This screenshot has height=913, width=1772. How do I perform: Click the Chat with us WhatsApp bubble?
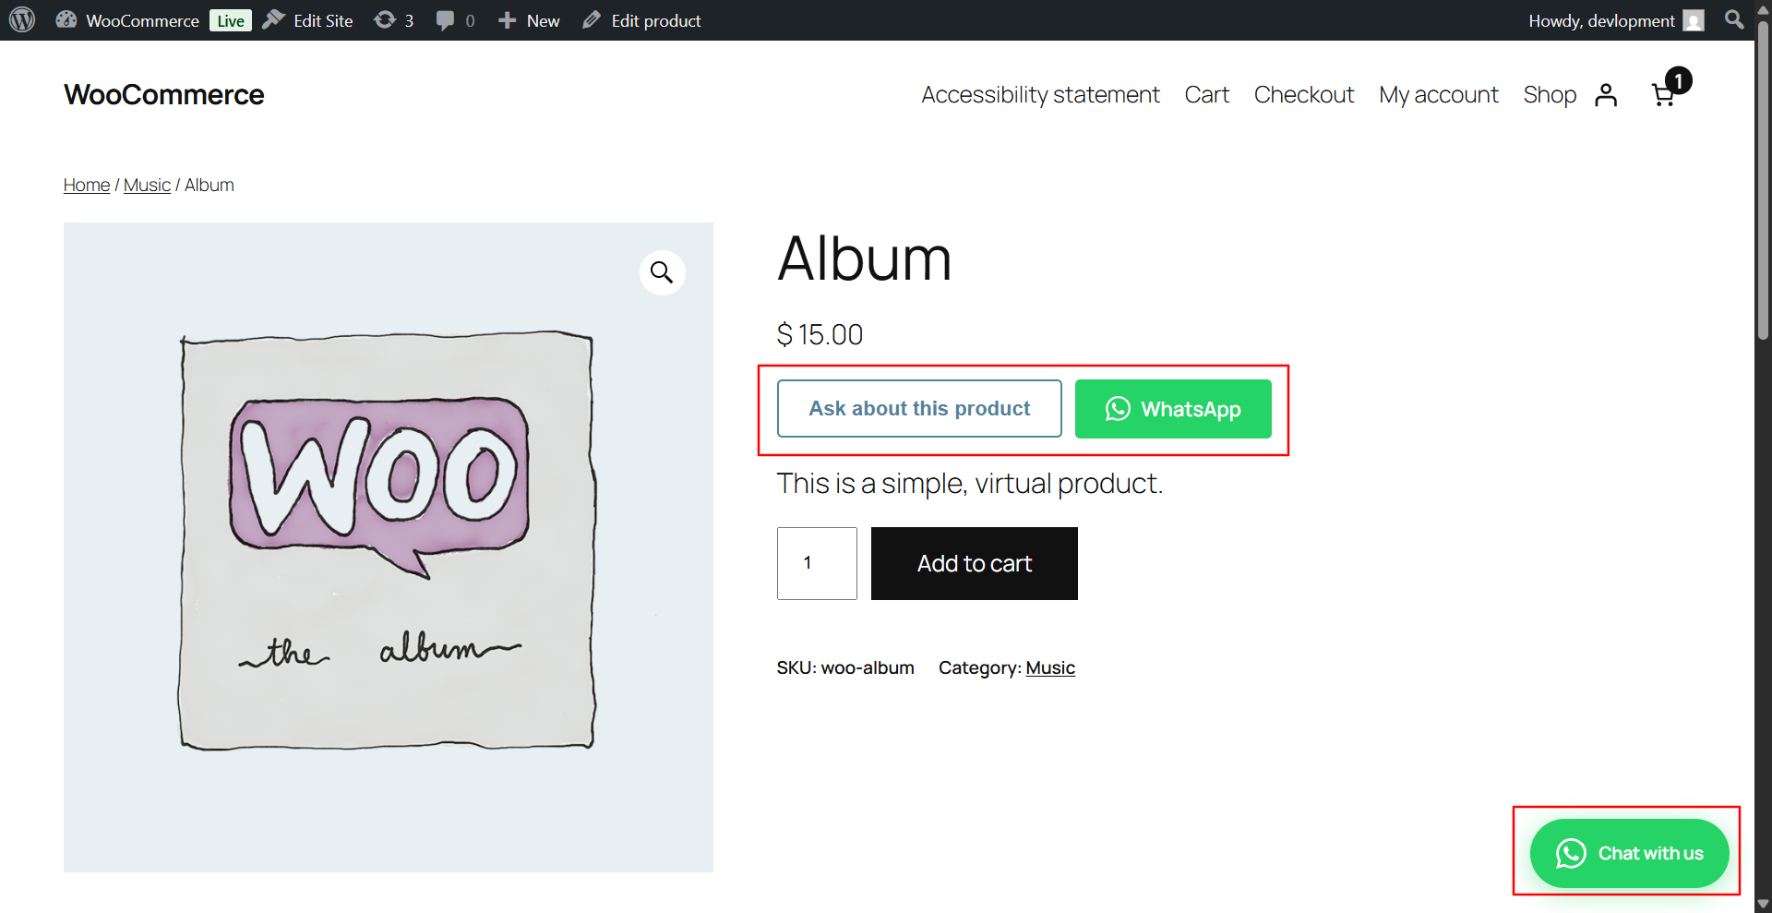pyautogui.click(x=1629, y=853)
